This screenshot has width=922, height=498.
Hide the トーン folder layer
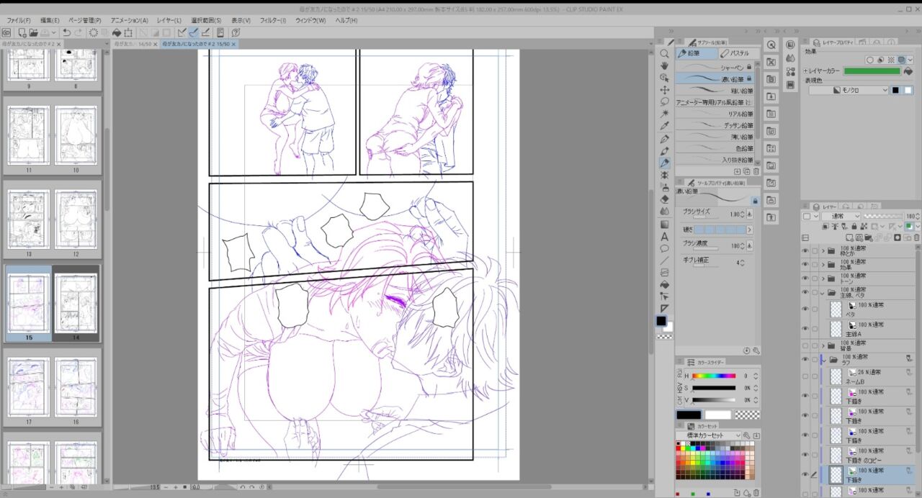805,279
